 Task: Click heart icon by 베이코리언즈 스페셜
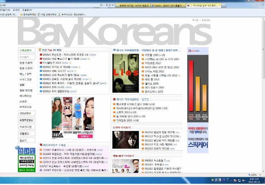click(x=41, y=145)
